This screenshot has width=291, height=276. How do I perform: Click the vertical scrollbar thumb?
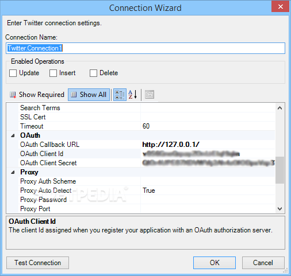279,170
